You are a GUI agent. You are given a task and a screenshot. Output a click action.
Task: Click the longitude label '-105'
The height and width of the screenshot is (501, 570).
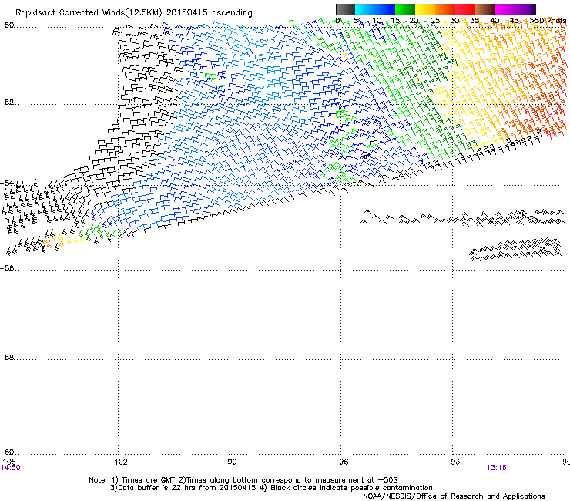click(x=8, y=462)
